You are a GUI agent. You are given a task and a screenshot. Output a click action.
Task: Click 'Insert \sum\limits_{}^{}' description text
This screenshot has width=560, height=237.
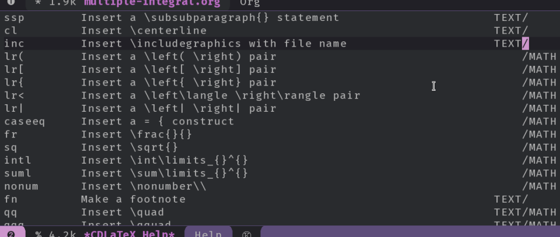pos(164,173)
